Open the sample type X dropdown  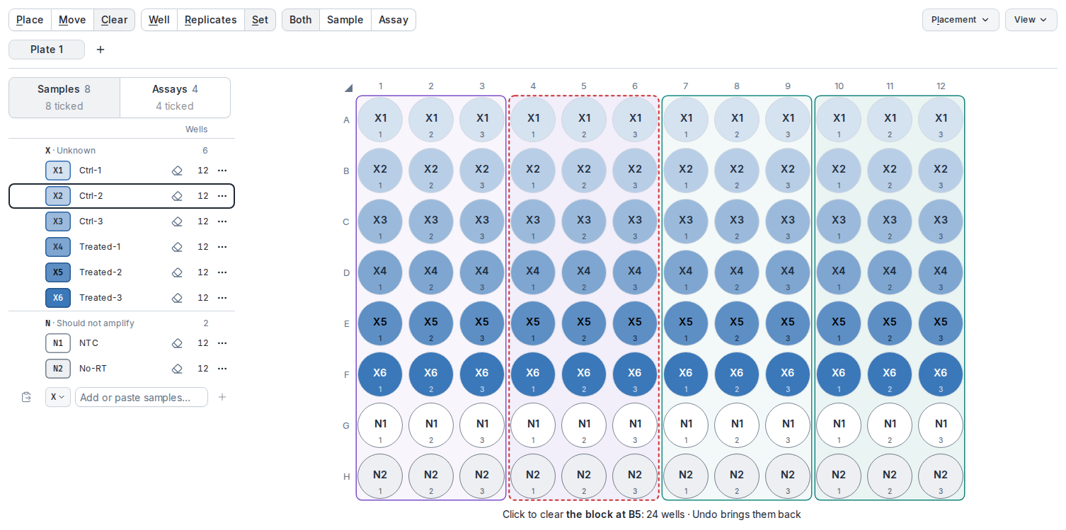coord(58,397)
